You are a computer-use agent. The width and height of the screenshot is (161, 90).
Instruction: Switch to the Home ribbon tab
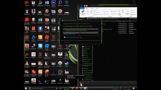87,8
